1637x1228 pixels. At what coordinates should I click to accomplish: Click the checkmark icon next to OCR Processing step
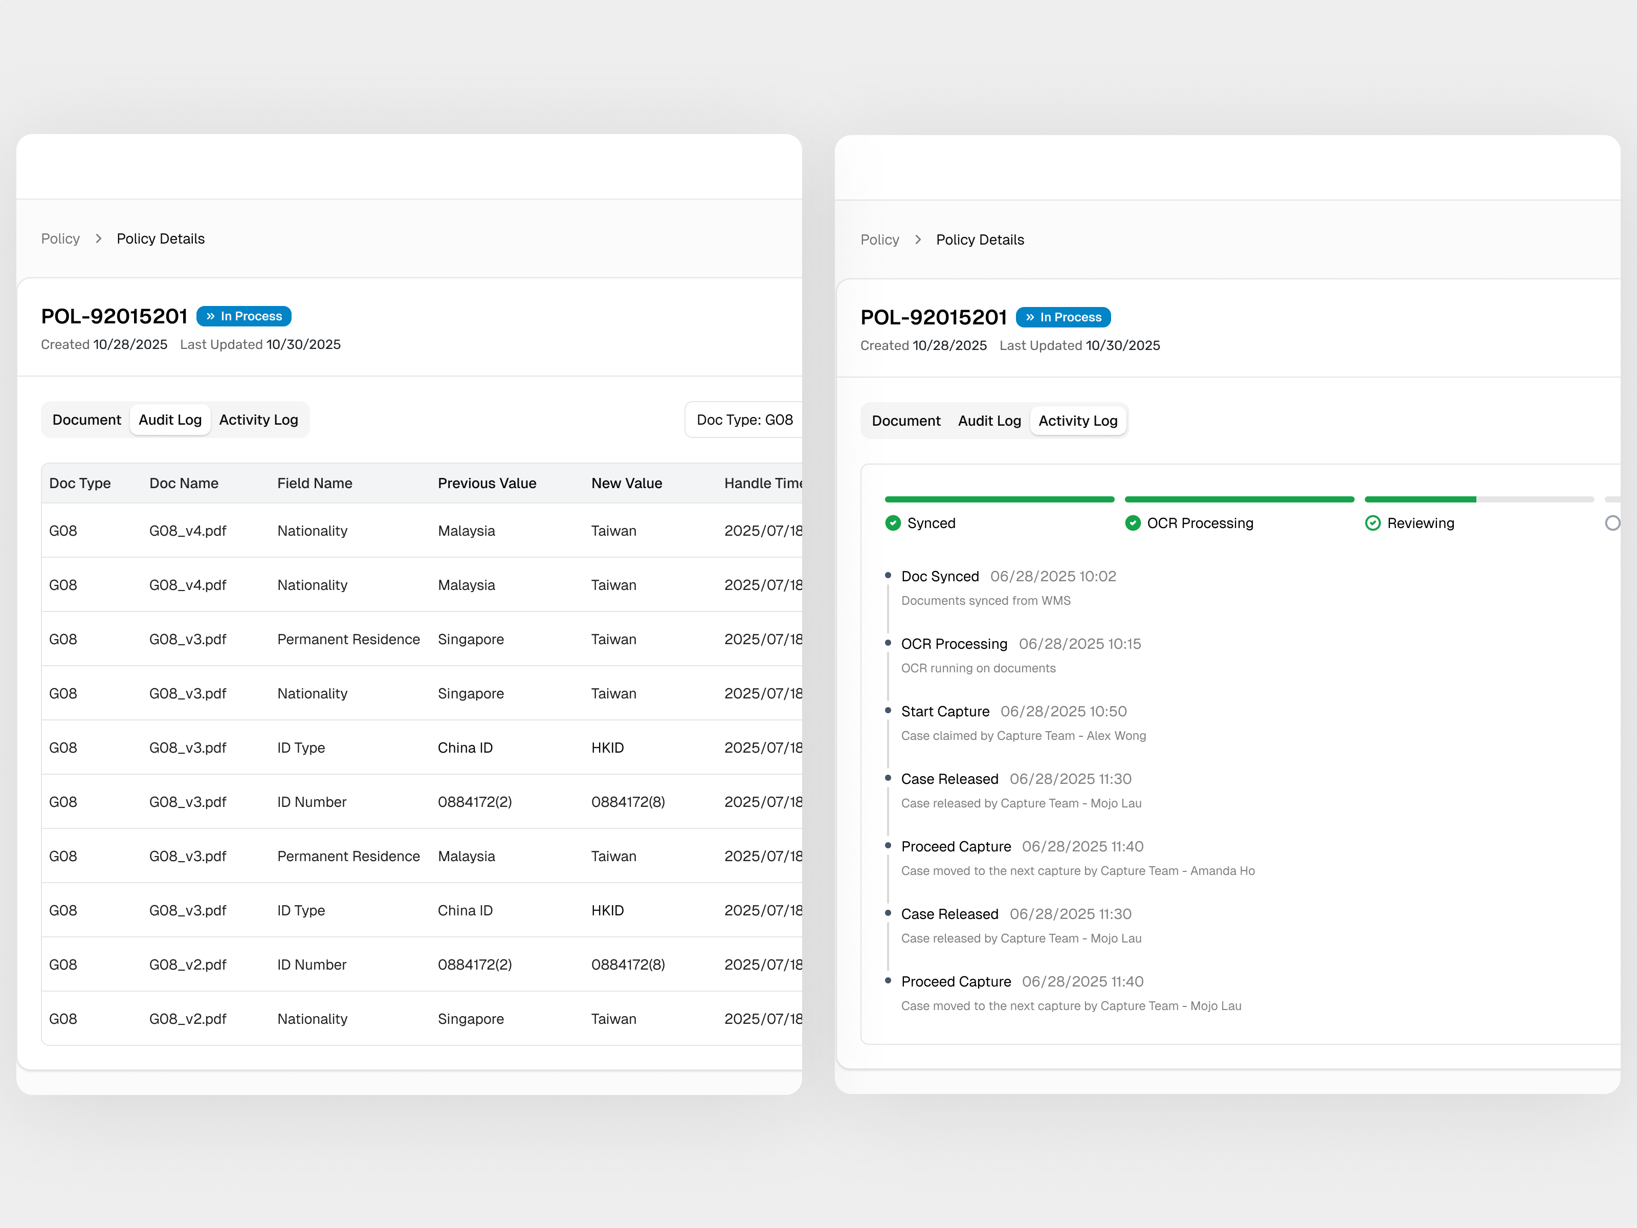(x=1133, y=522)
